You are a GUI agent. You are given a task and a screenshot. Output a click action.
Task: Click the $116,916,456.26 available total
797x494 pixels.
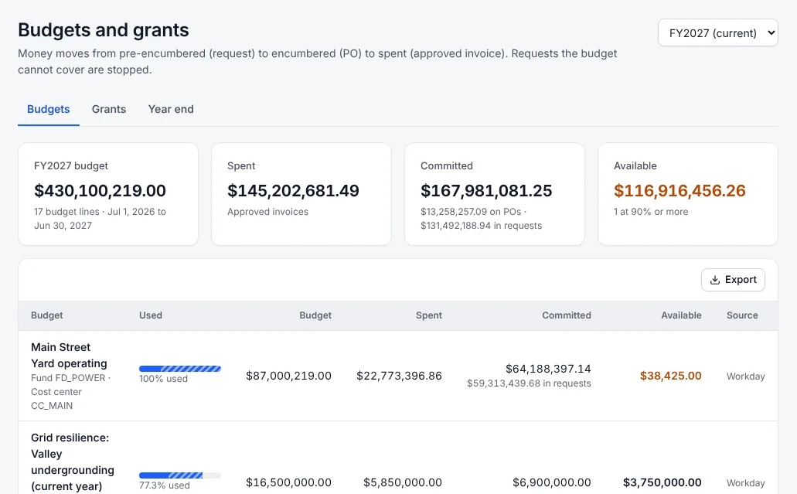[x=679, y=191]
